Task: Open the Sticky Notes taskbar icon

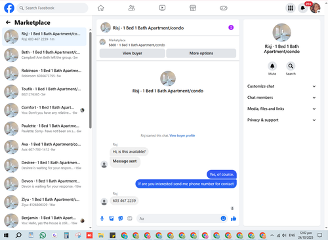Action: 112,235
